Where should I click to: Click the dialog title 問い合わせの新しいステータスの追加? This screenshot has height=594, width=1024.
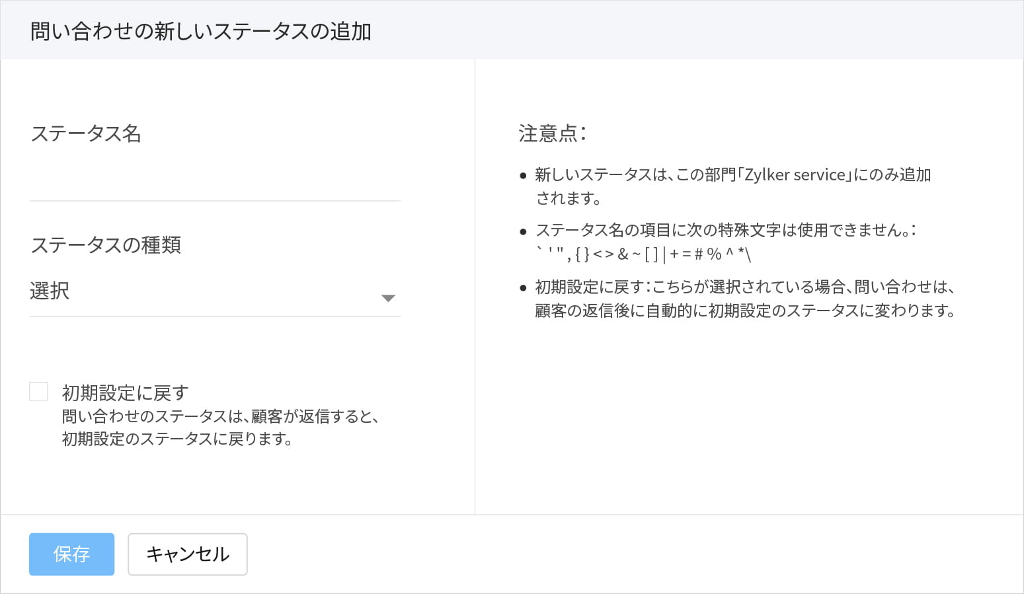click(x=201, y=31)
